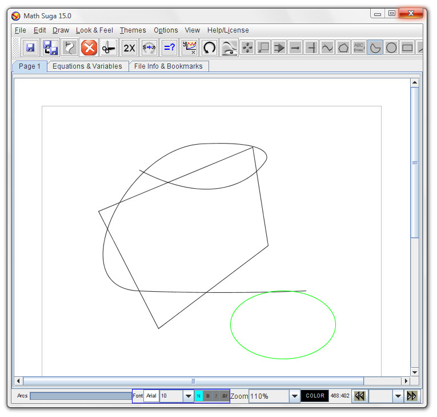Click the circular rotate arrow icon
Screen dimensions: 437x417
coord(209,47)
